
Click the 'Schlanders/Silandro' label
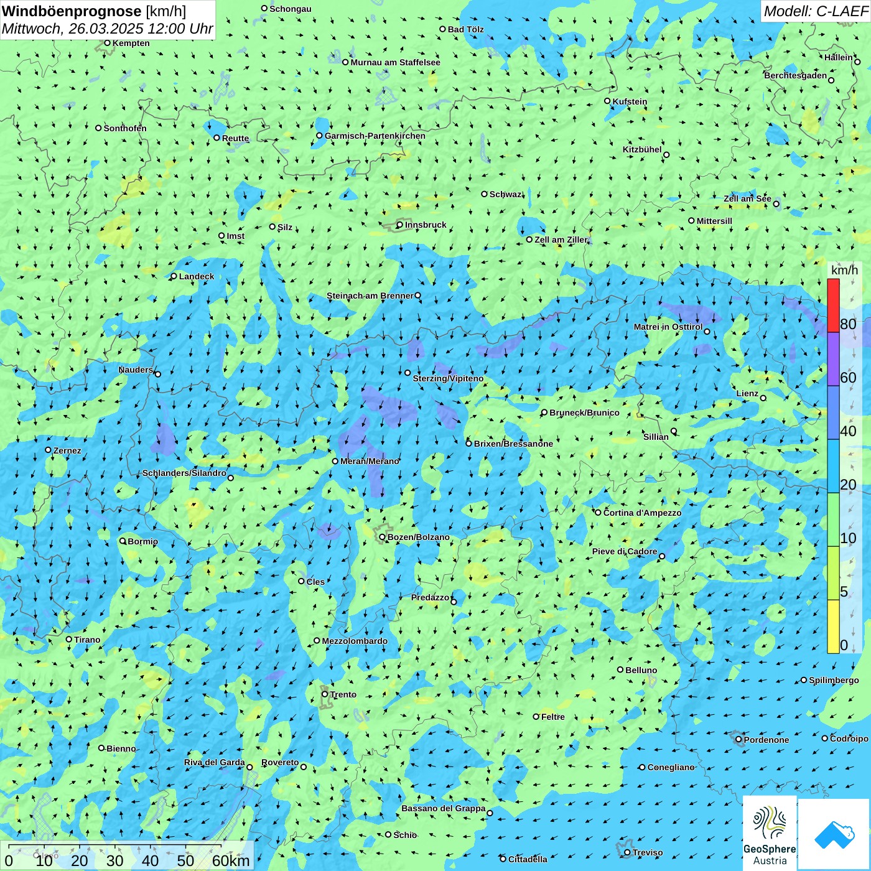click(185, 473)
